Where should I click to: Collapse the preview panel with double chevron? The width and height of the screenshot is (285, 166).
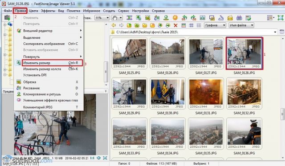pyautogui.click(x=106, y=91)
